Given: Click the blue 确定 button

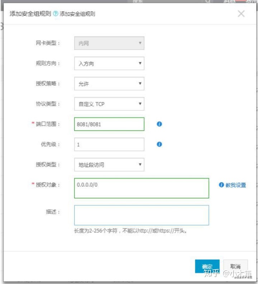Looking at the screenshot, I should (x=207, y=266).
